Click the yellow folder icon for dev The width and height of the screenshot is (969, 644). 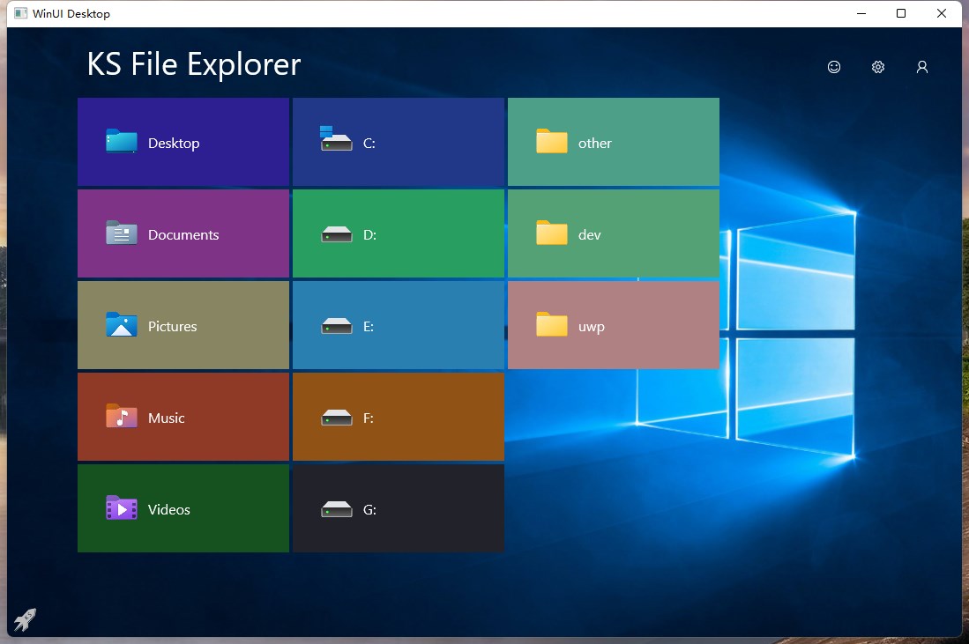551,233
